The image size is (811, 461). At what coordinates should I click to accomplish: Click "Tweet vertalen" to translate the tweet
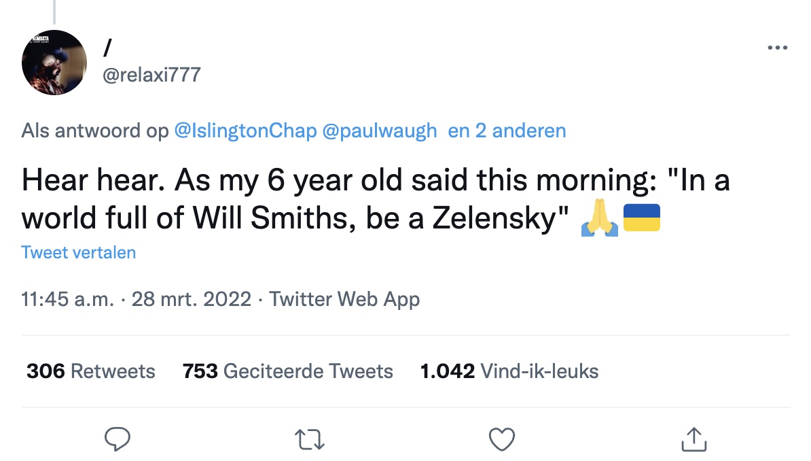79,253
